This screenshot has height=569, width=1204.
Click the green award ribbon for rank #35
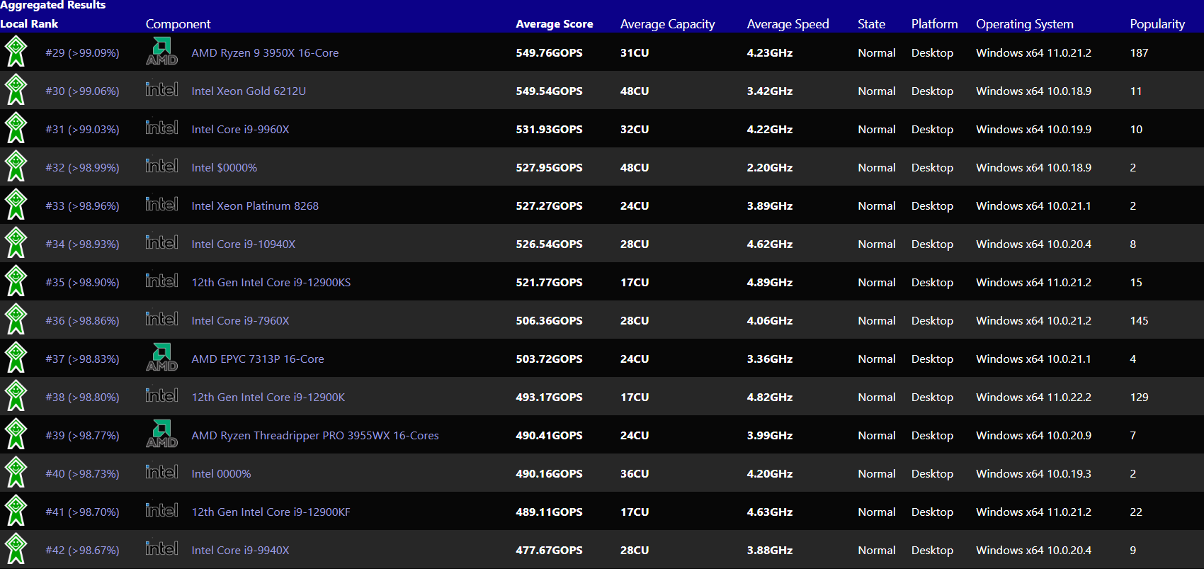point(16,281)
